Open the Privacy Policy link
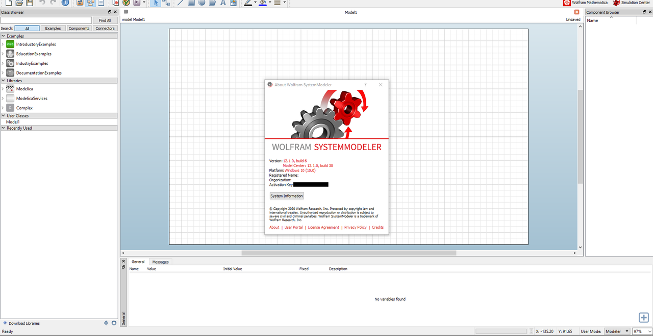This screenshot has width=653, height=336. 356,227
